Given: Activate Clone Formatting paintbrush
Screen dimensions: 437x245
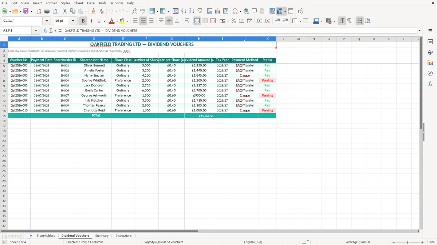Looking at the screenshot, I should pyautogui.click(x=93, y=11).
